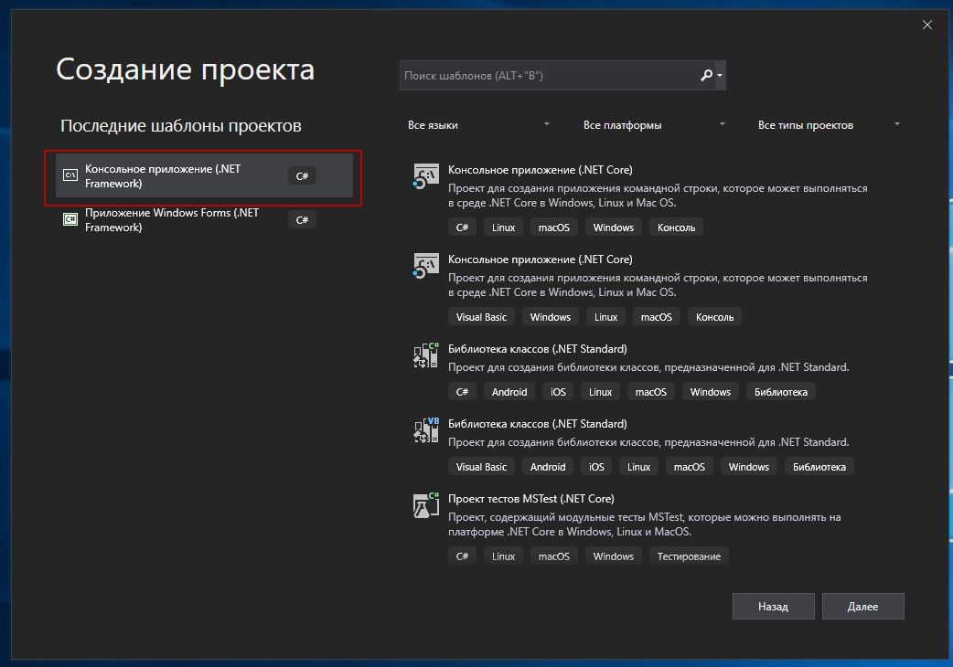Click C# class library (.NET Standard) icon
This screenshot has width=953, height=667.
coord(425,355)
